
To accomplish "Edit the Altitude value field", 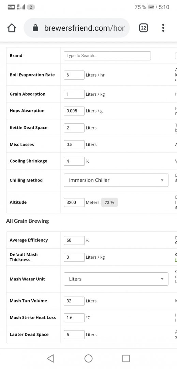I will click(x=74, y=202).
